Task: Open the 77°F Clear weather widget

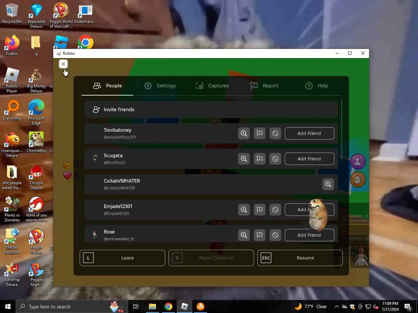Action: click(x=311, y=306)
